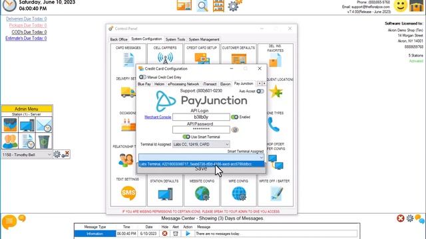Open the Card Messages icon in Control Panel
The image size is (426, 239).
128,59
